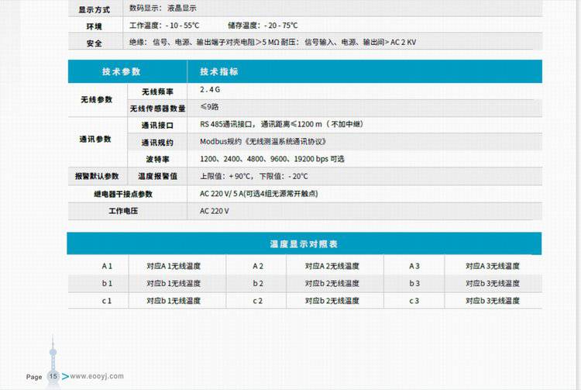
Task: Select the 对应A 2无线温度 cell
Action: (x=332, y=266)
